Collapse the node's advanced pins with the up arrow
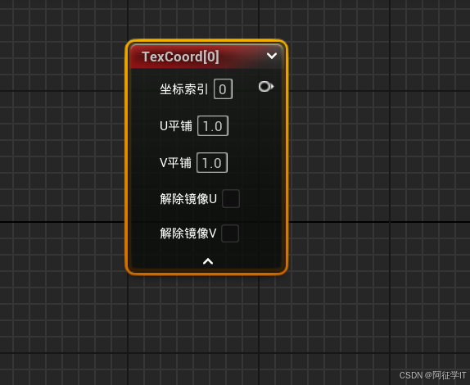Viewport: 470px width, 385px height. pyautogui.click(x=208, y=261)
